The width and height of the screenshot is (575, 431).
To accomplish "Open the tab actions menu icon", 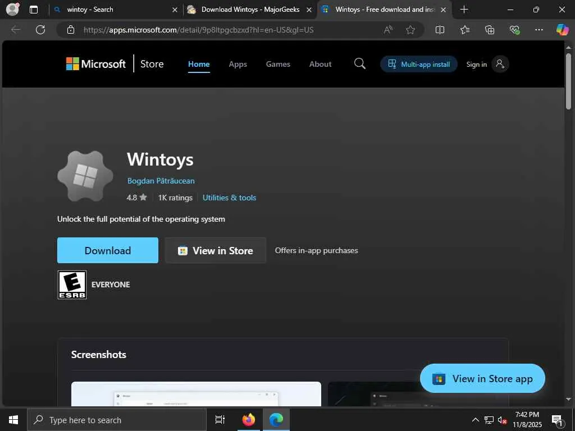I will (34, 10).
